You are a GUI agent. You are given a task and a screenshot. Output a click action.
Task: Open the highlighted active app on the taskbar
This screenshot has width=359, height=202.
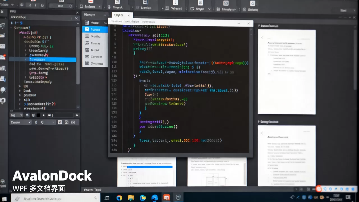(x=178, y=198)
